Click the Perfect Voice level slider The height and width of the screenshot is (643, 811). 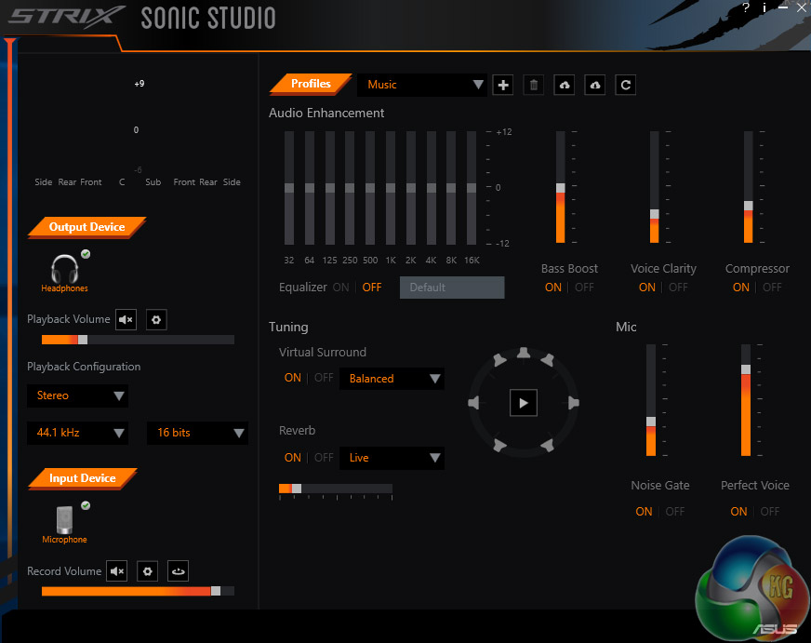coord(745,400)
